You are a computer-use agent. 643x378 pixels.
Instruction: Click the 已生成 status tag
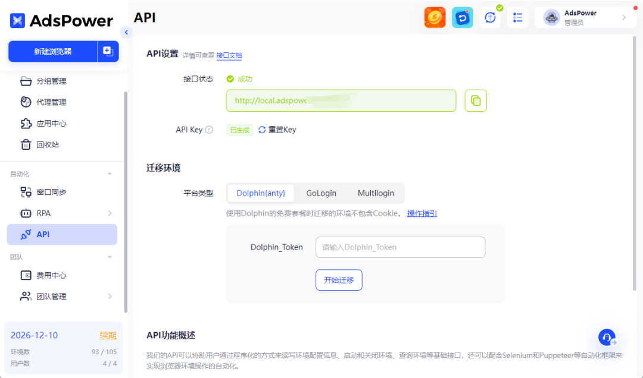tap(240, 130)
